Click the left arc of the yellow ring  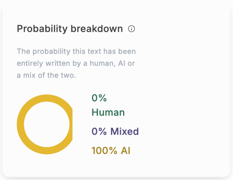click(20, 124)
